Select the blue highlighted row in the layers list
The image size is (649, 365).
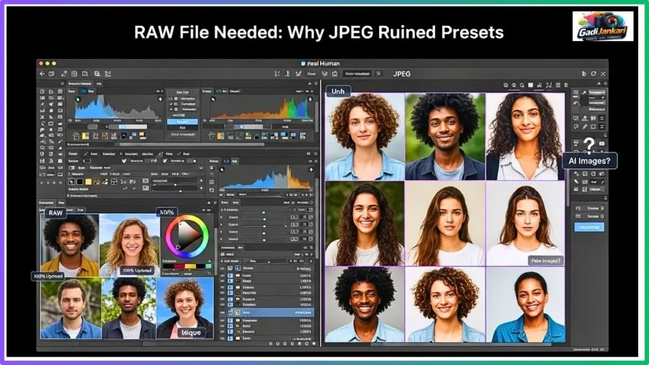point(267,312)
